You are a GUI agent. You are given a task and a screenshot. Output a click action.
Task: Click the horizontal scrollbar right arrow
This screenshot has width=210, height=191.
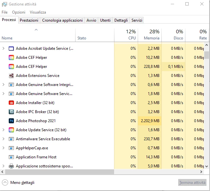(201, 172)
